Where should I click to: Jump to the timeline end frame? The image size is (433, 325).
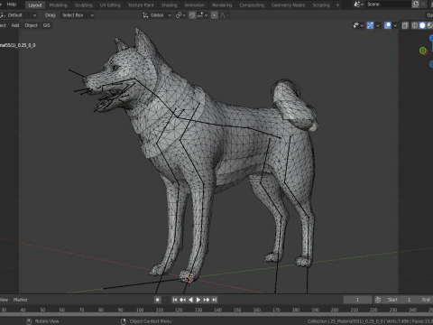click(x=214, y=300)
